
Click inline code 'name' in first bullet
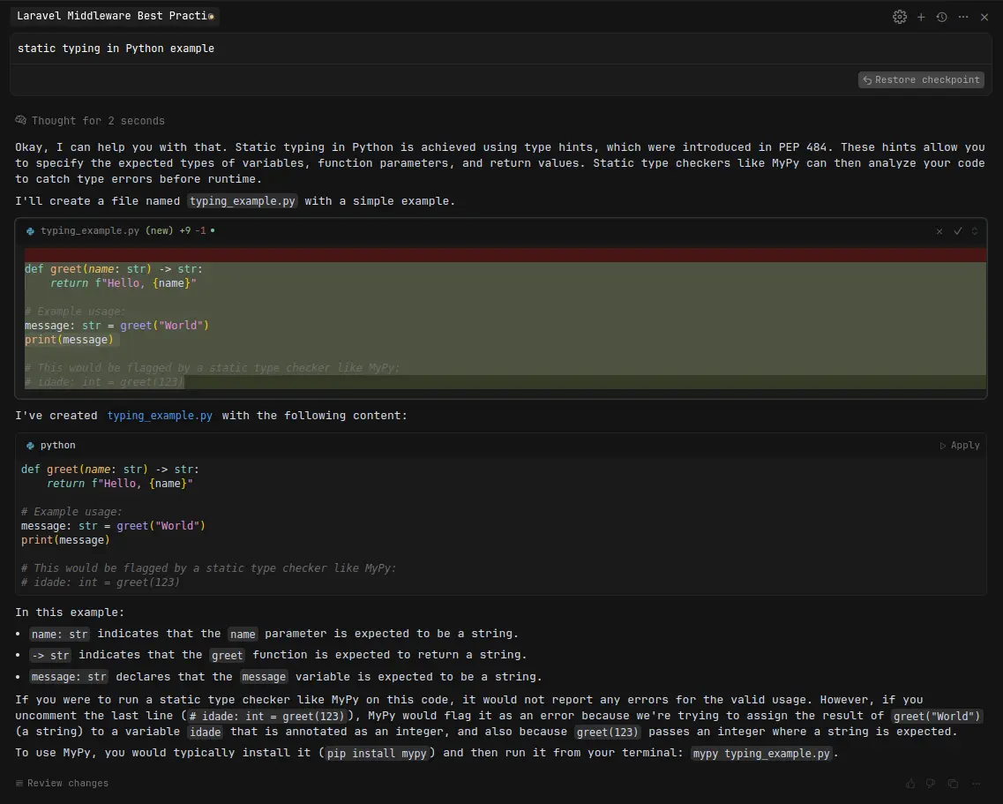pyautogui.click(x=243, y=634)
